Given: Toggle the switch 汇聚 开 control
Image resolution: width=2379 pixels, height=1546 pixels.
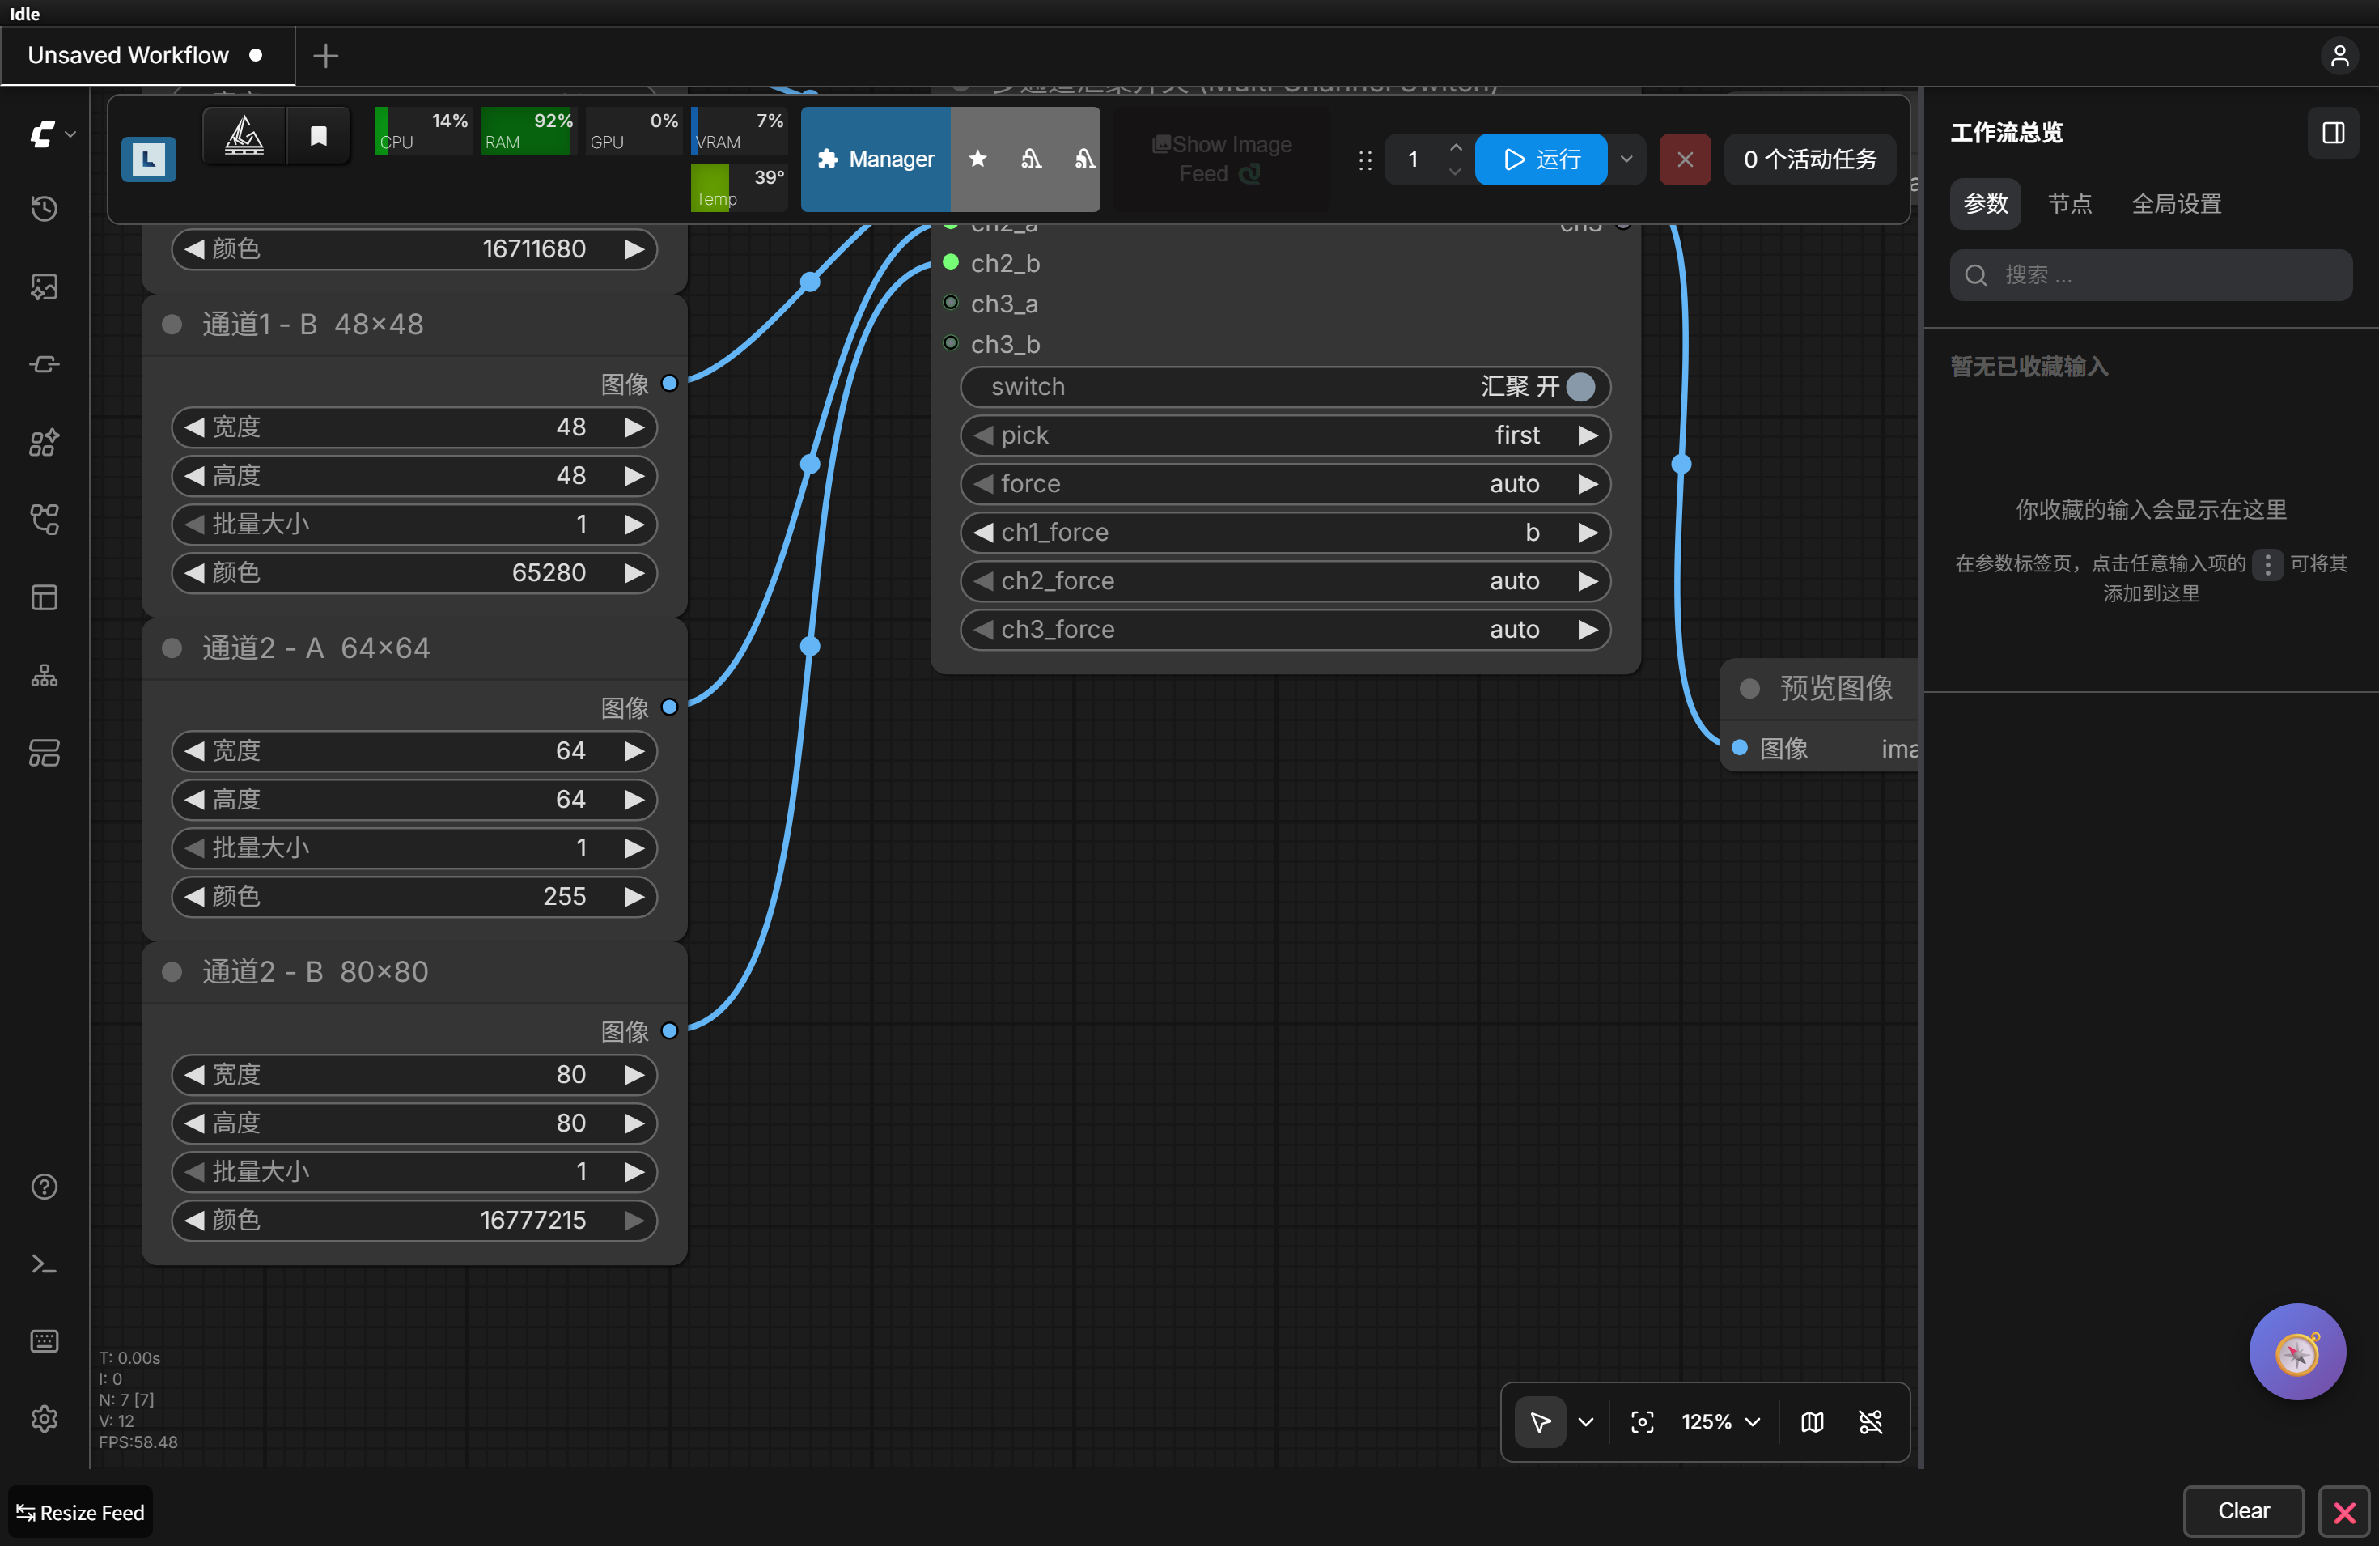Looking at the screenshot, I should pos(1286,387).
